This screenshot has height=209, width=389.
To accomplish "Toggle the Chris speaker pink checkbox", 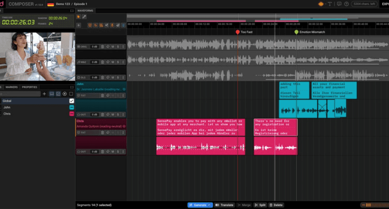I will click(71, 114).
